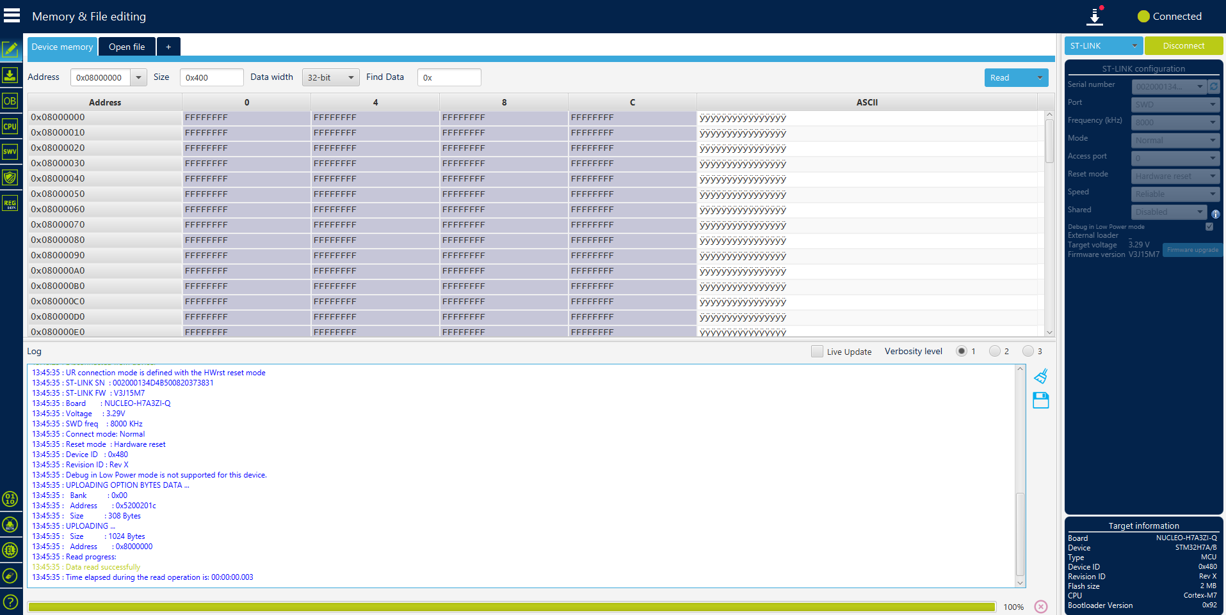
Task: Click the Find Data input field
Action: point(448,77)
